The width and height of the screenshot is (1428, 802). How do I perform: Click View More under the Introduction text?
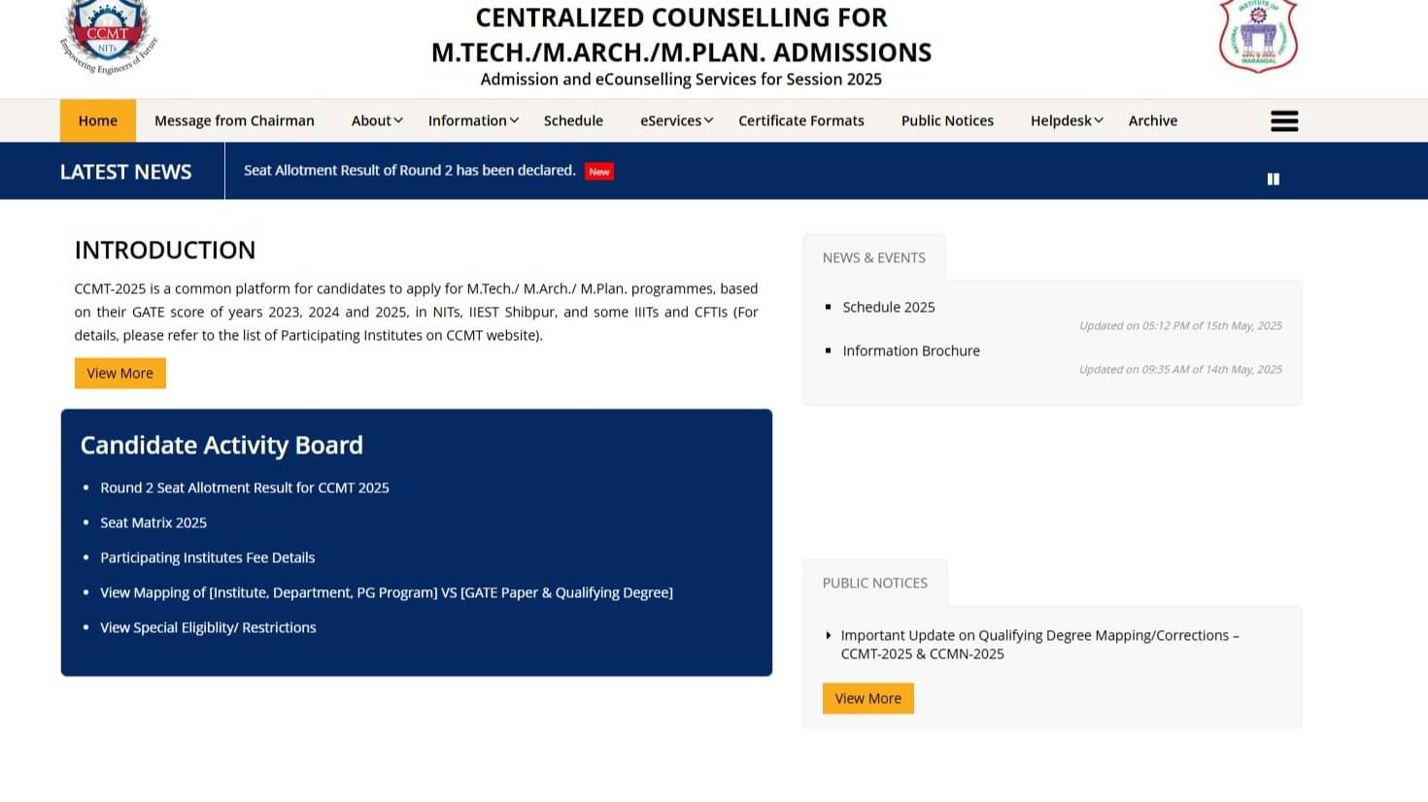(119, 373)
